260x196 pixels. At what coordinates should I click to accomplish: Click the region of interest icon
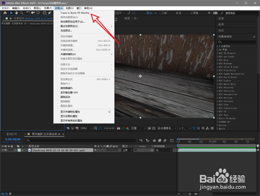coord(149,128)
